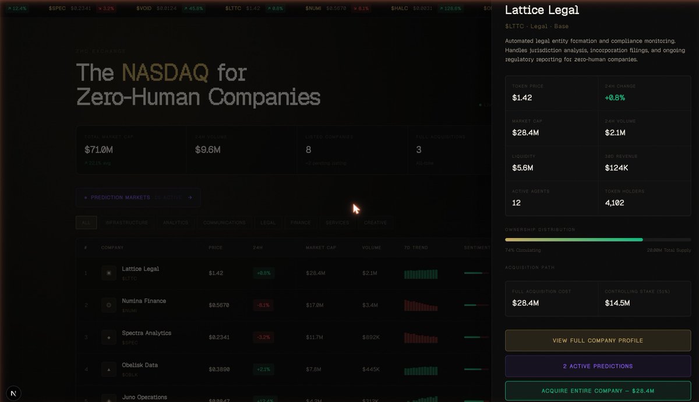This screenshot has height=402, width=699.
Task: Select the COMMUNICATIONS filter tab
Action: coord(224,223)
